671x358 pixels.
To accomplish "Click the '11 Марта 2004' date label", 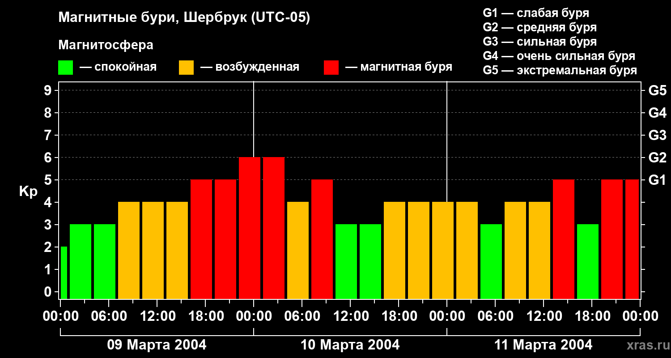I will [x=543, y=345].
